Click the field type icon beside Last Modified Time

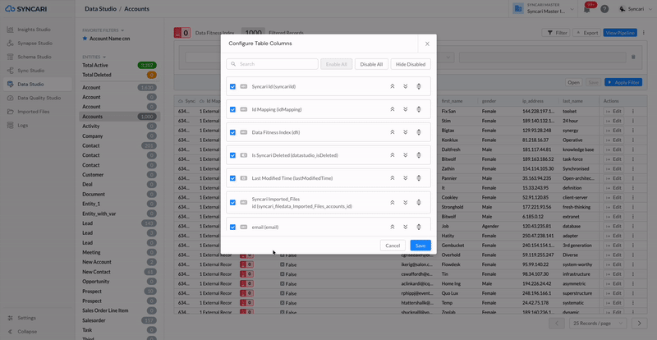pyautogui.click(x=243, y=178)
